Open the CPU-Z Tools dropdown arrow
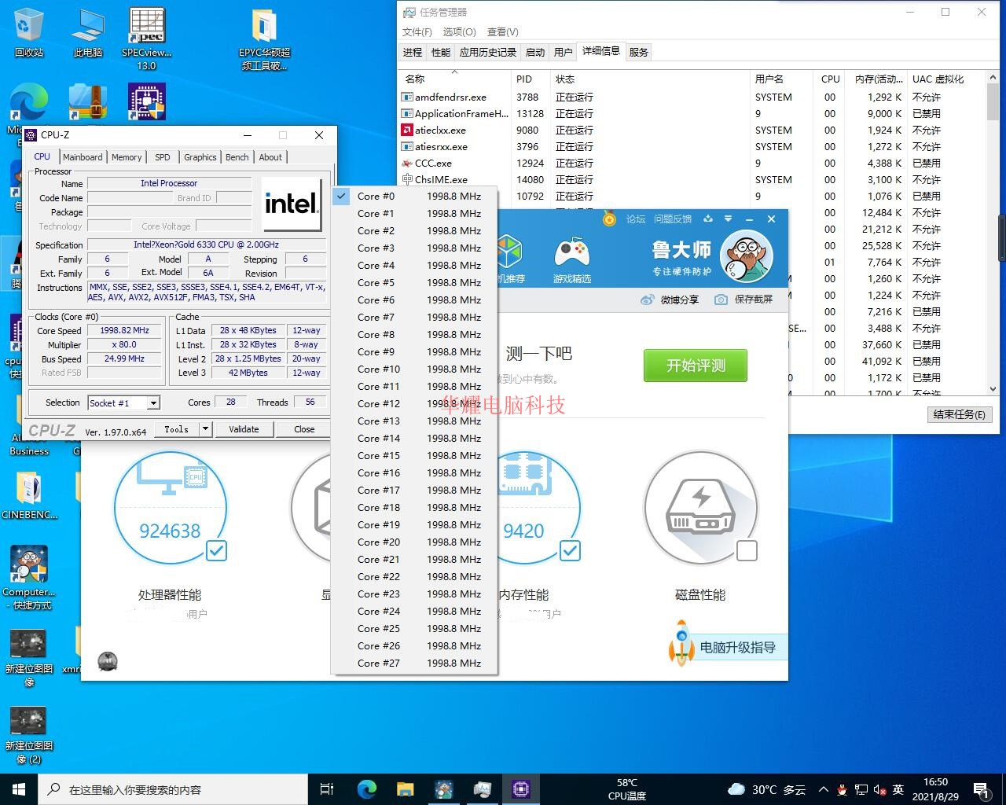1006x805 pixels. click(x=205, y=428)
